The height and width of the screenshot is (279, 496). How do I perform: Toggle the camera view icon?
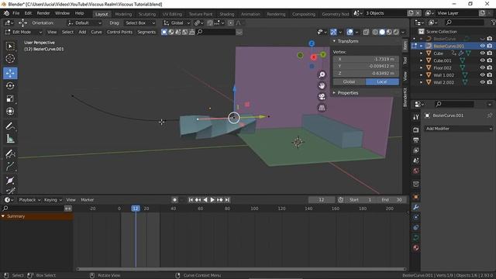tap(322, 97)
